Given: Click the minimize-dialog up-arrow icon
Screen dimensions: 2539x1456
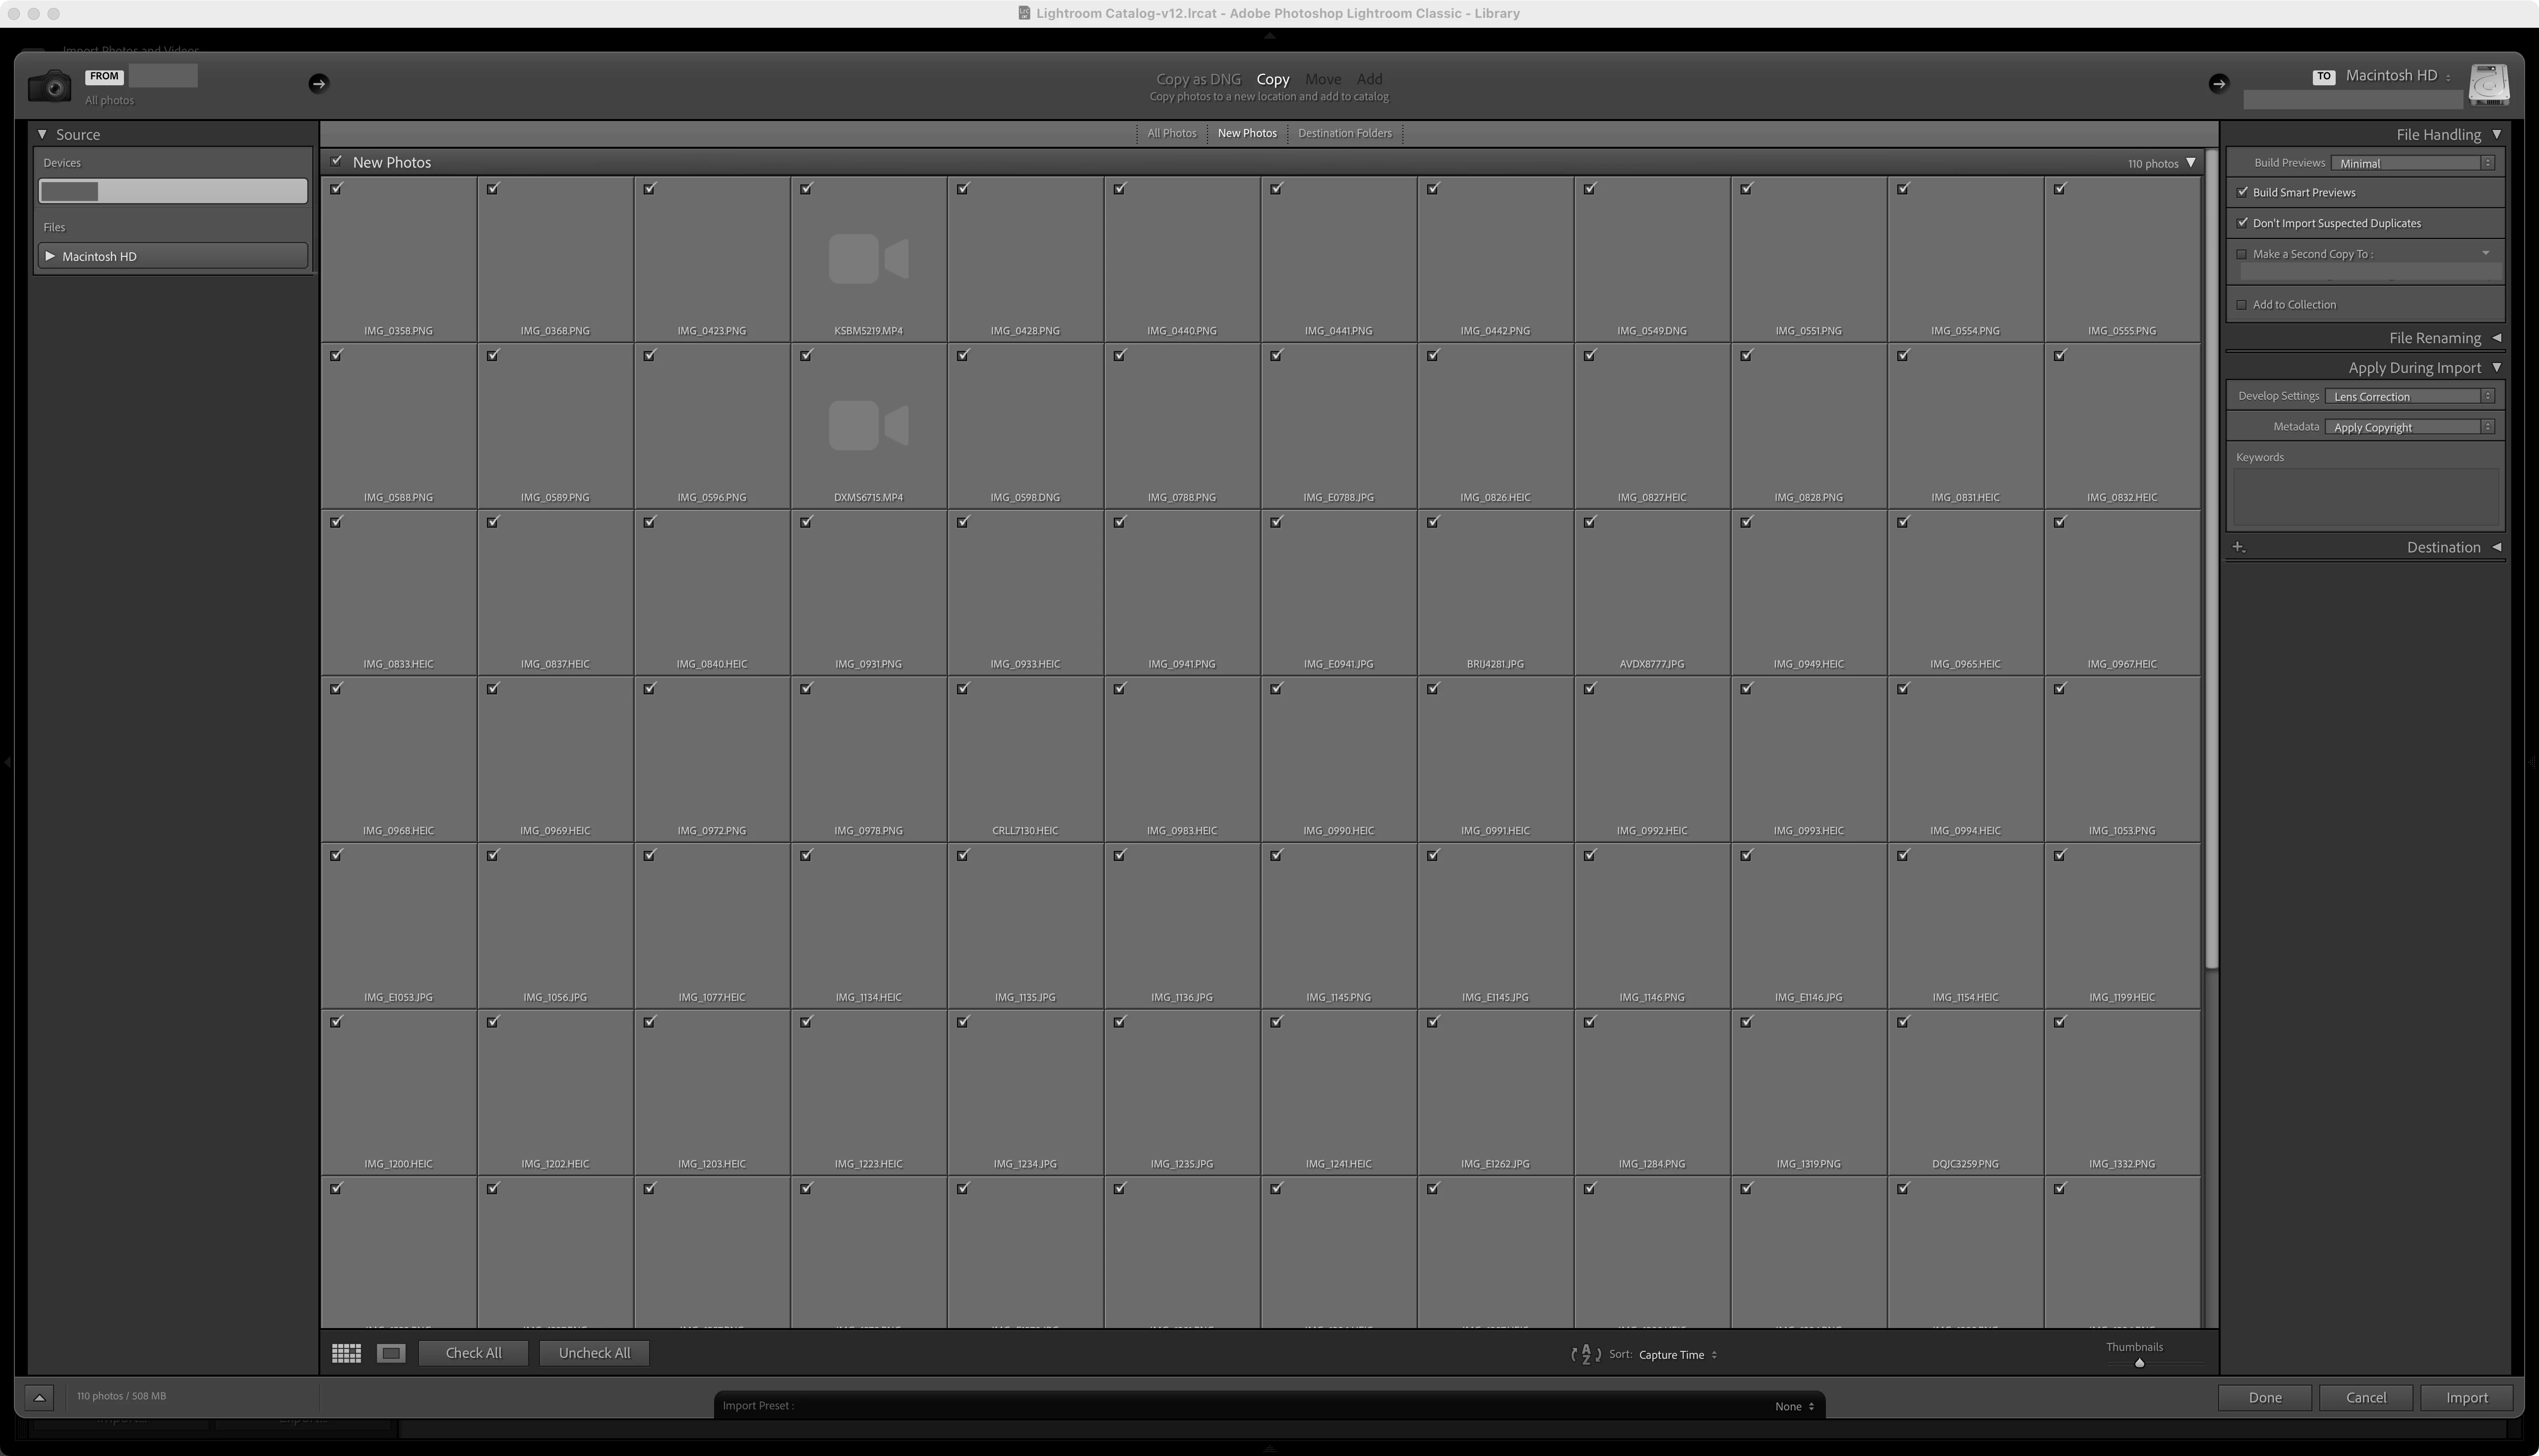Looking at the screenshot, I should click(x=39, y=1397).
